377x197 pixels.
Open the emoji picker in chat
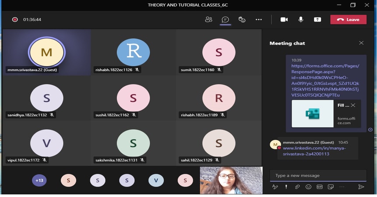tap(308, 187)
